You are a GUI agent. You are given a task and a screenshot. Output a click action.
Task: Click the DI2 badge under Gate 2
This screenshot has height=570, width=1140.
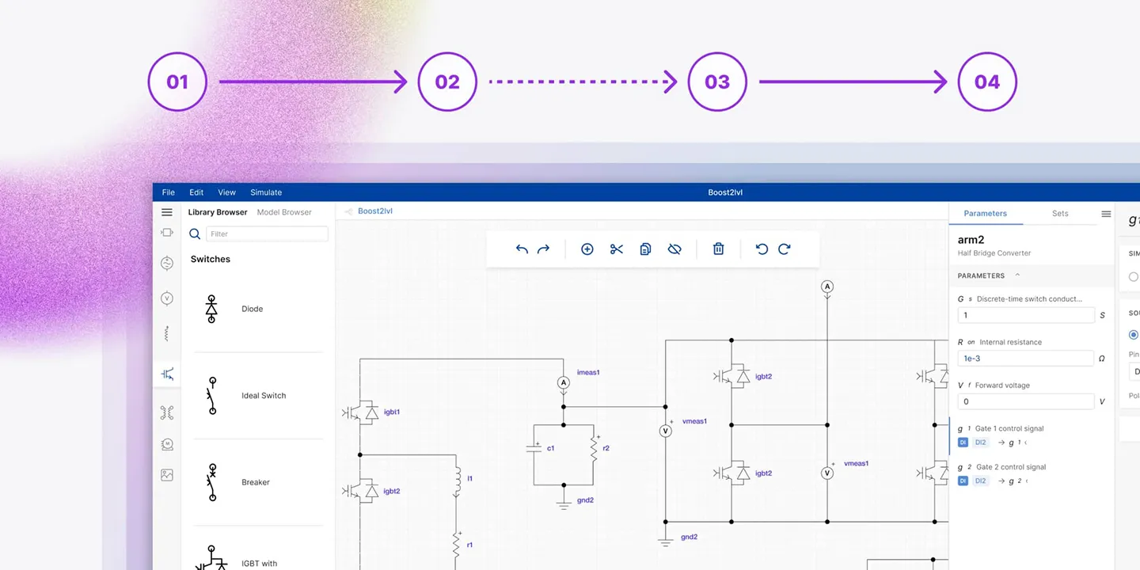pyautogui.click(x=981, y=481)
